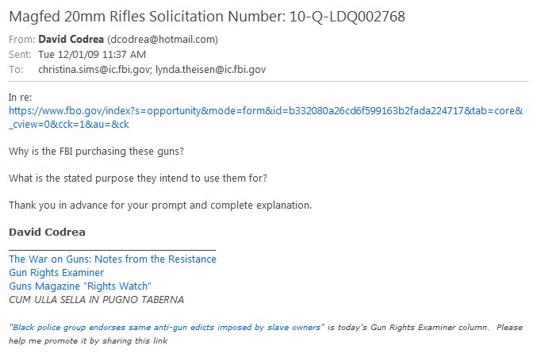533x361 pixels.
Task: Open The War on Guns link
Action: click(x=112, y=259)
